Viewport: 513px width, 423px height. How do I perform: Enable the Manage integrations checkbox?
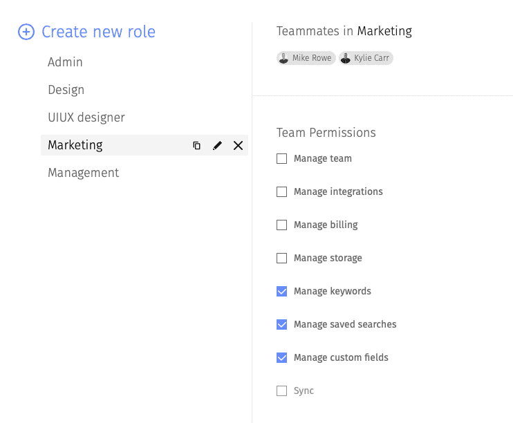(x=281, y=191)
